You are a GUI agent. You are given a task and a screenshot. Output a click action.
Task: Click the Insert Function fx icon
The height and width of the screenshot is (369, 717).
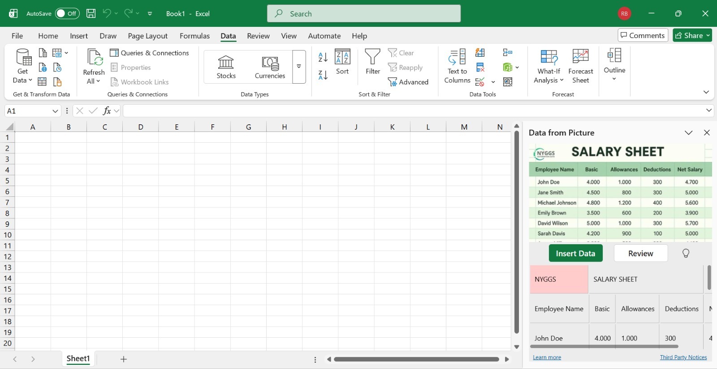(107, 111)
